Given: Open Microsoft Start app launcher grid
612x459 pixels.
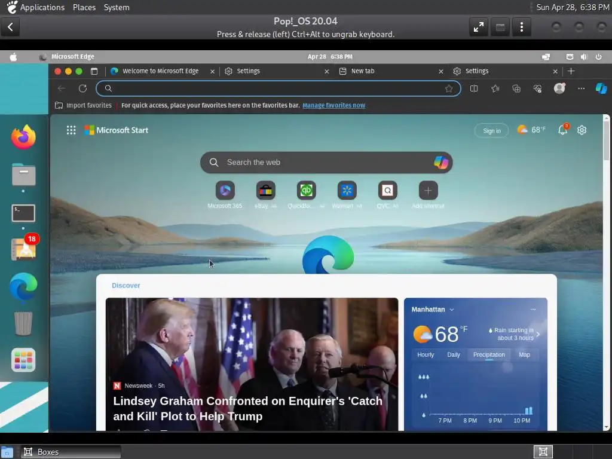Looking at the screenshot, I should click(71, 130).
